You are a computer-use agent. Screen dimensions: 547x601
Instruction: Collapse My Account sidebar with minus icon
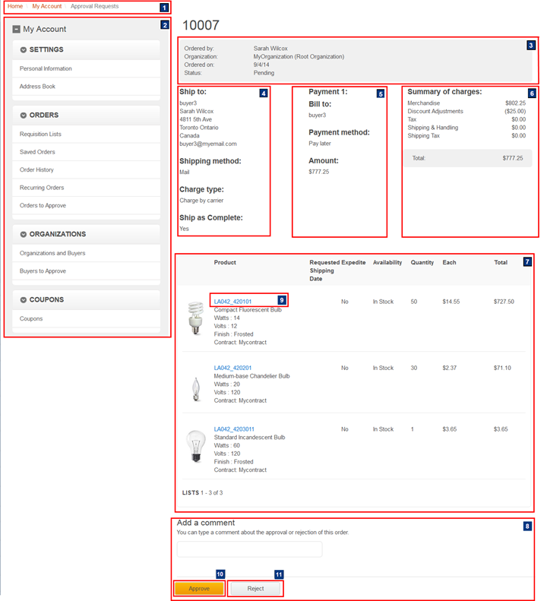(x=16, y=29)
